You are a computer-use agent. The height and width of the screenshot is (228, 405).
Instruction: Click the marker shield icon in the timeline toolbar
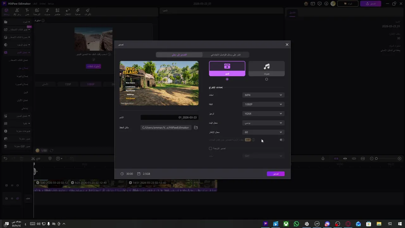click(x=50, y=158)
